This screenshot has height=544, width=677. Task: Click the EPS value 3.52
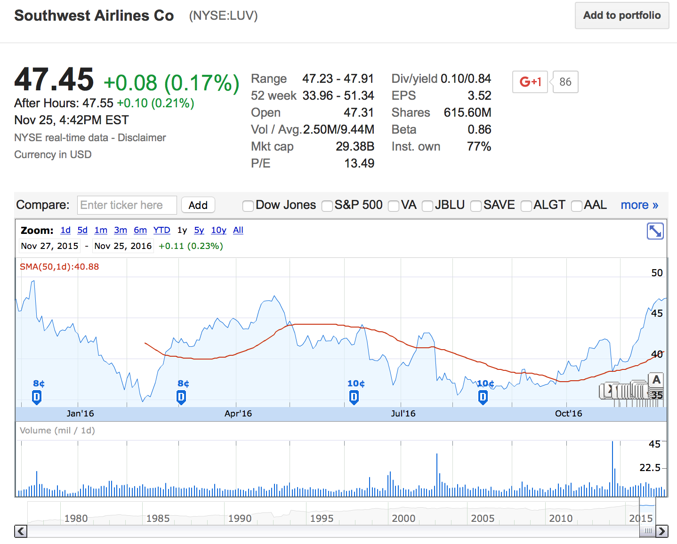click(479, 96)
